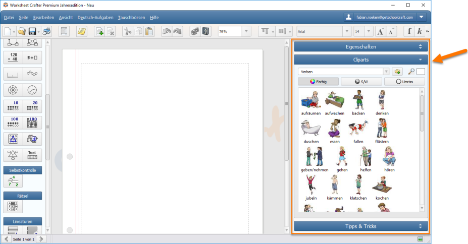Select the clock exercise tool

32,90
